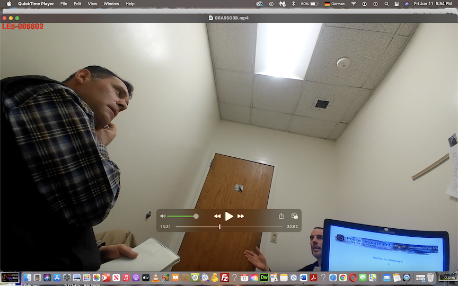
Task: Click the volume slider knob
Action: (x=196, y=216)
